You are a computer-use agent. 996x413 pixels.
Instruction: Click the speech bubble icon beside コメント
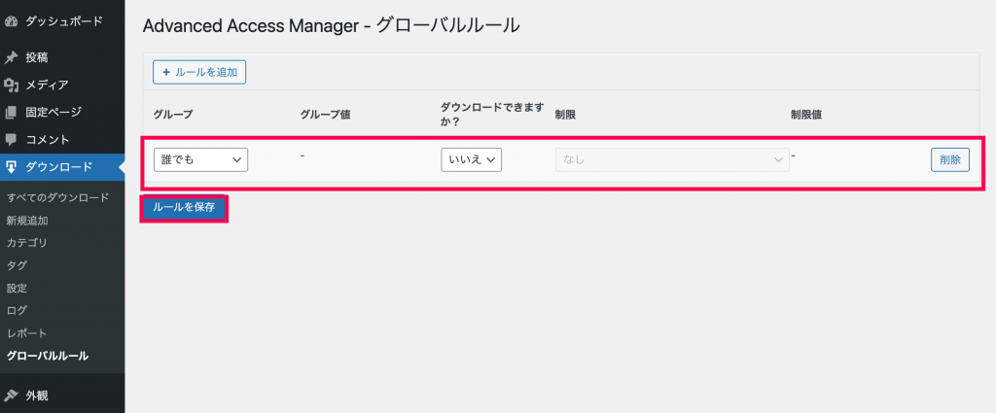coord(10,139)
